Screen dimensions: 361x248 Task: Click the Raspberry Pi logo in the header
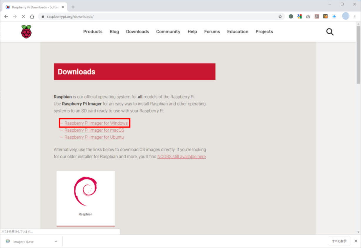(26, 31)
